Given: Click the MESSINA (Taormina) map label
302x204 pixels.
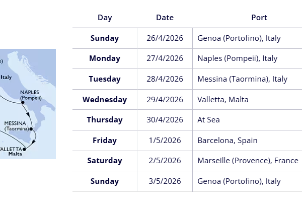Looking at the screenshot, I should (17, 126).
